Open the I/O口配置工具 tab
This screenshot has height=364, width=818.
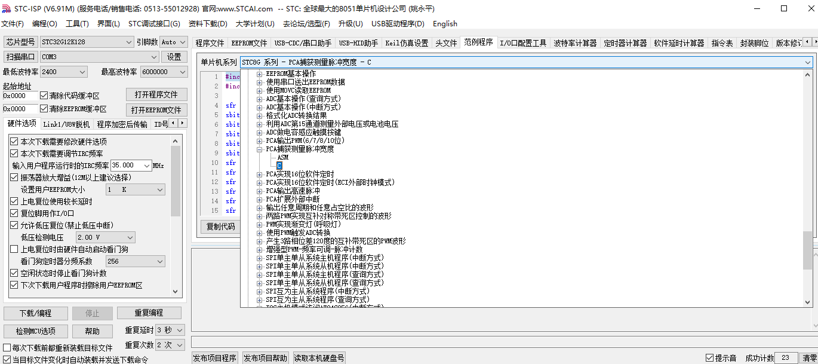click(523, 43)
